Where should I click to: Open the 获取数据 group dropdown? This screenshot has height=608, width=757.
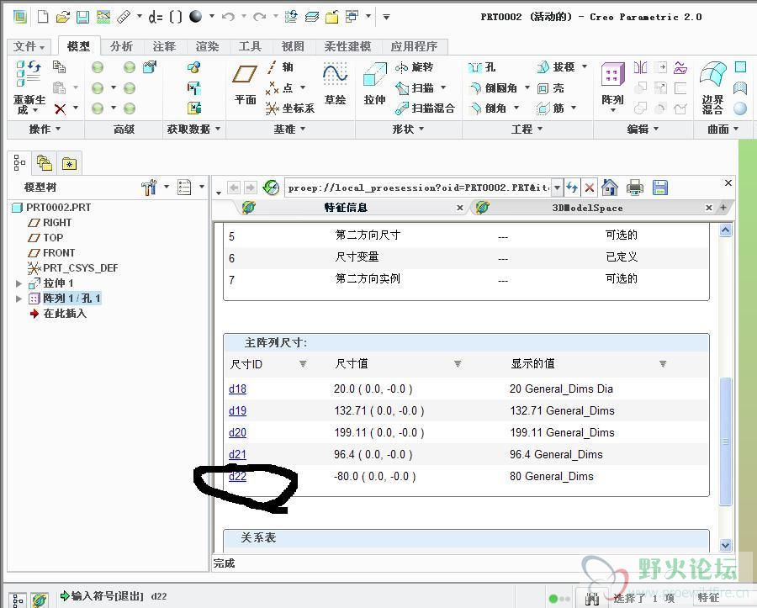[x=193, y=129]
